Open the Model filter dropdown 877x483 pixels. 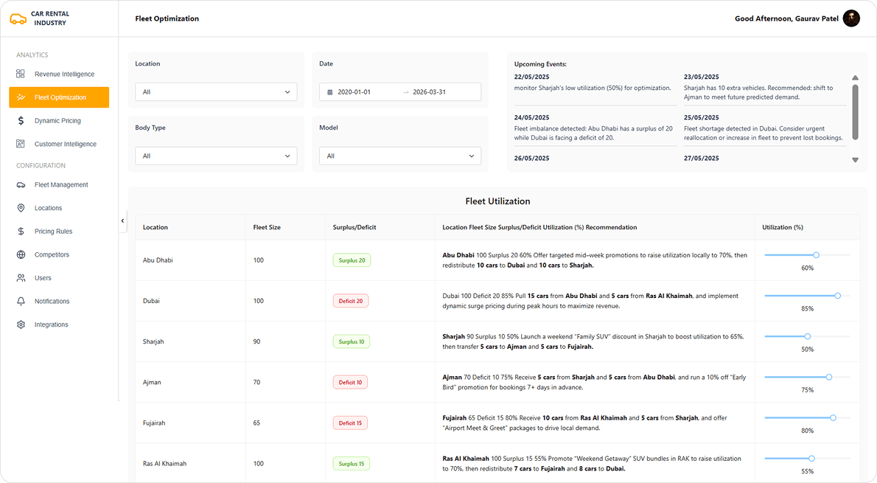click(399, 156)
